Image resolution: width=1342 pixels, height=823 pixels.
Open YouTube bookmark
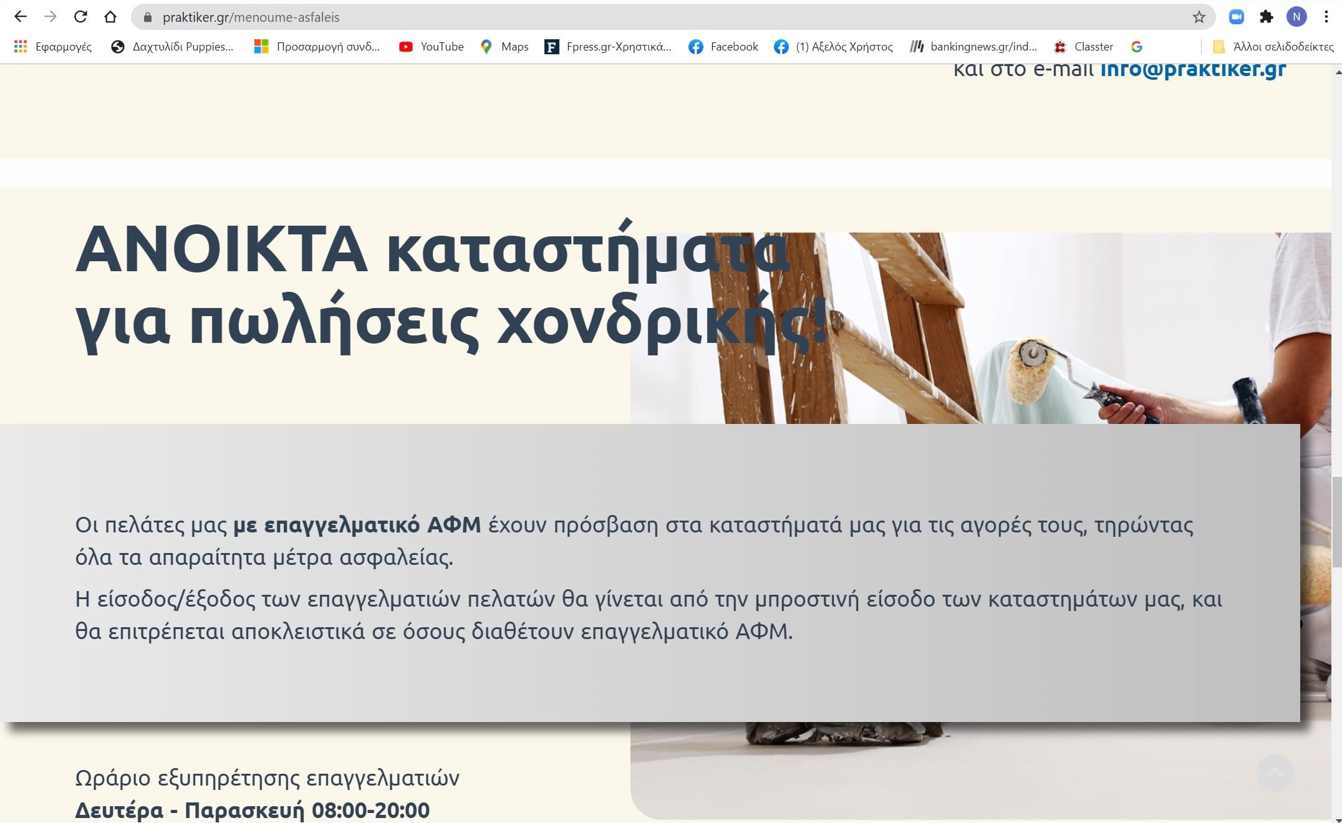[432, 47]
